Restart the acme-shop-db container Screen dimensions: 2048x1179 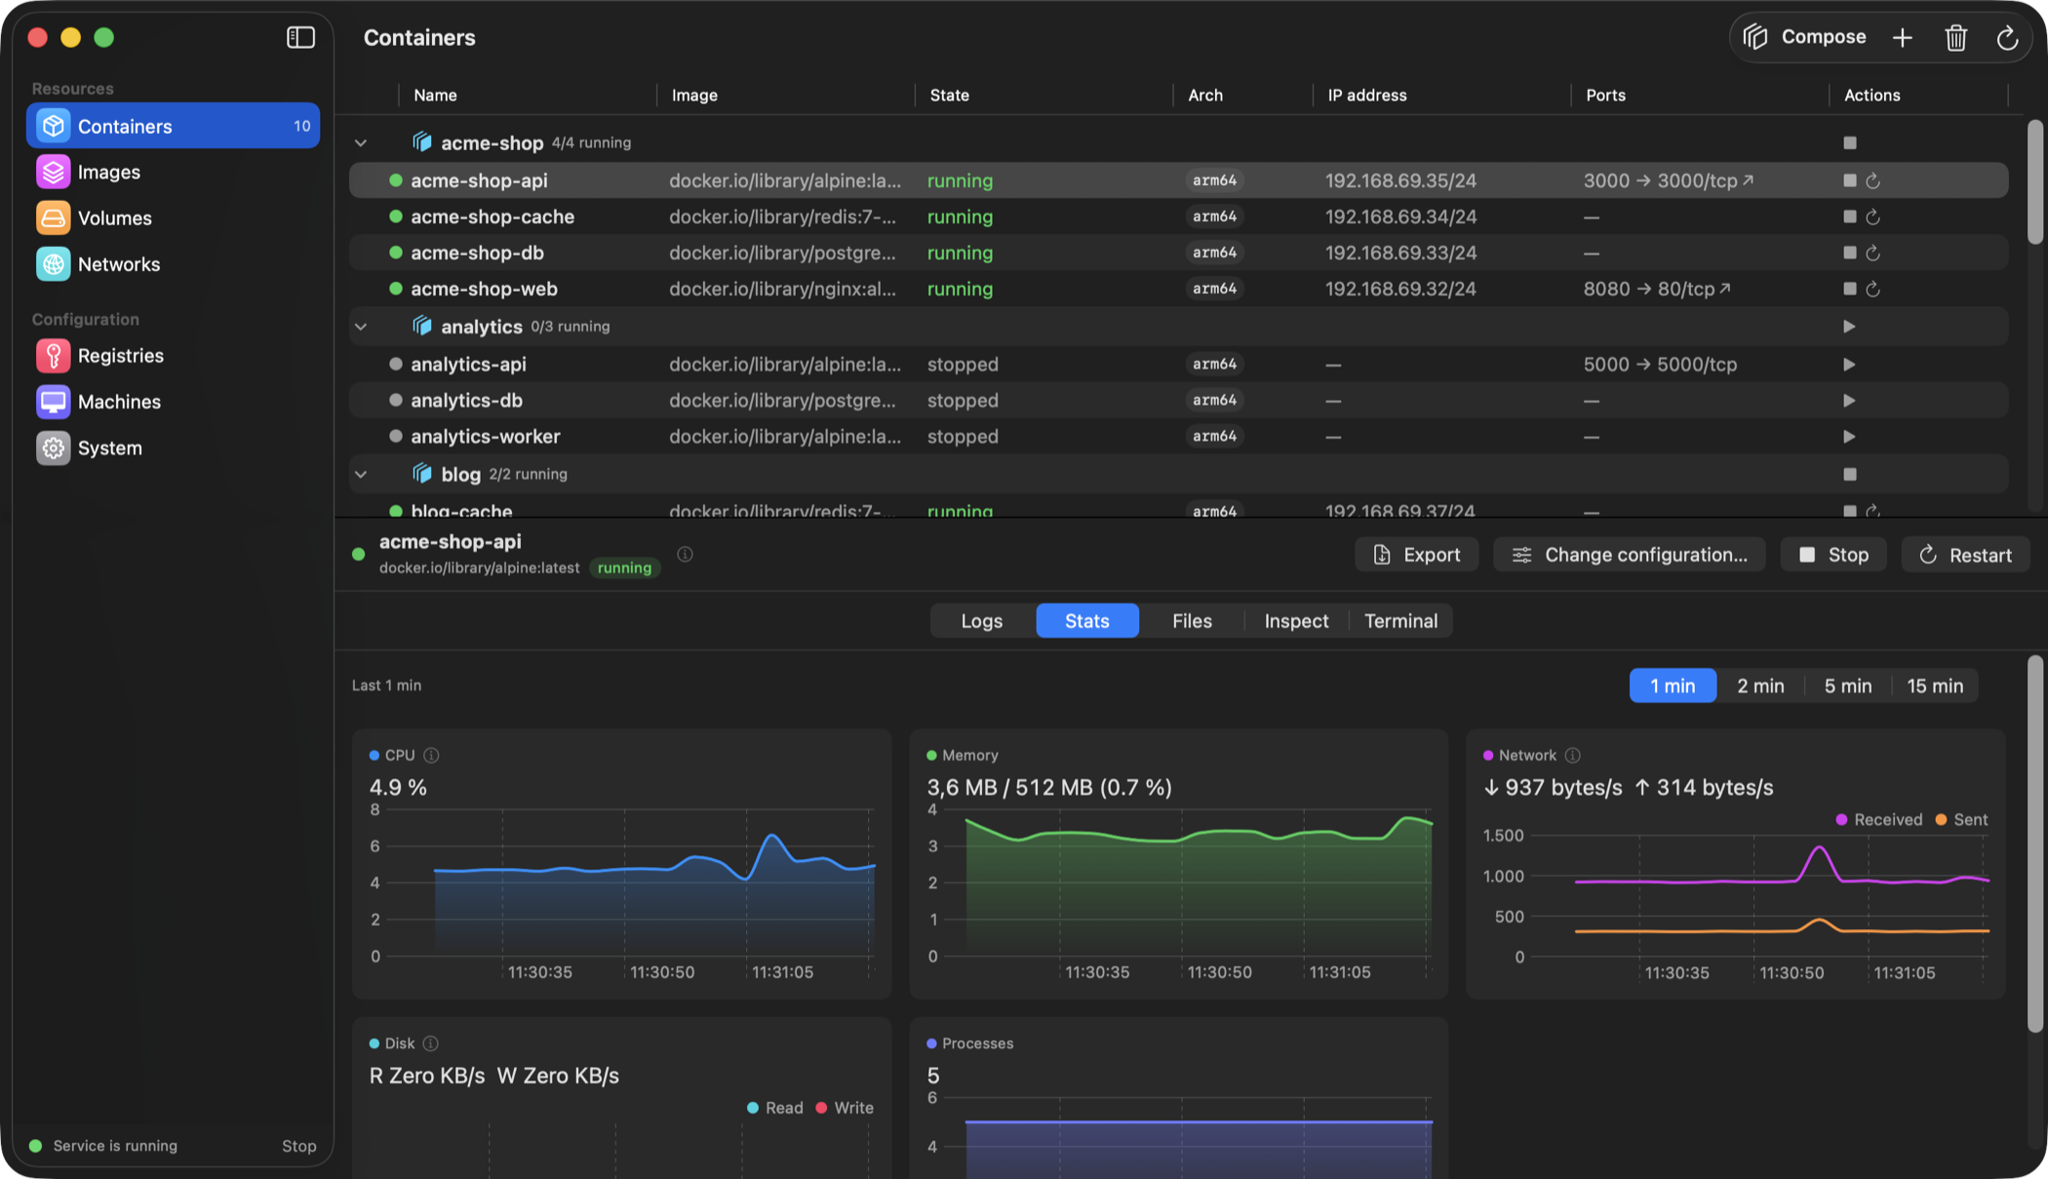[x=1873, y=253]
